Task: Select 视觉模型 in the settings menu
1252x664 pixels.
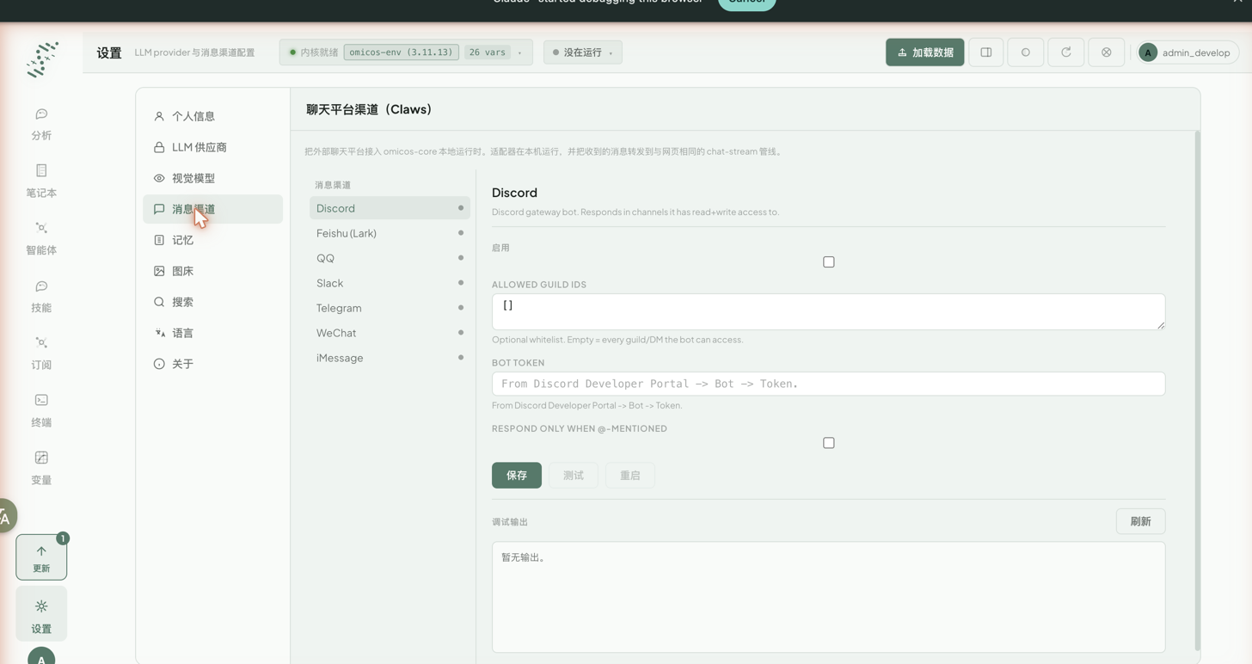Action: pos(212,178)
